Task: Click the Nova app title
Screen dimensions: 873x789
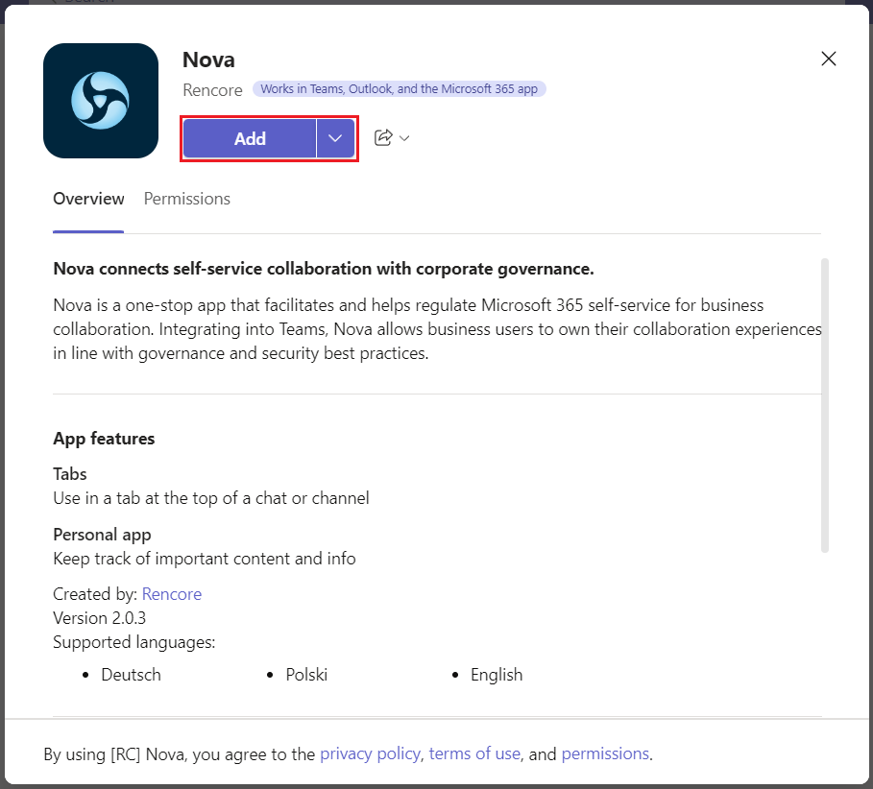Action: point(208,60)
